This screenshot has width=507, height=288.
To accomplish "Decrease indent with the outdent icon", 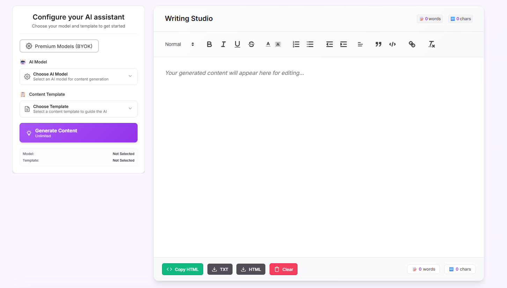I will pos(330,44).
